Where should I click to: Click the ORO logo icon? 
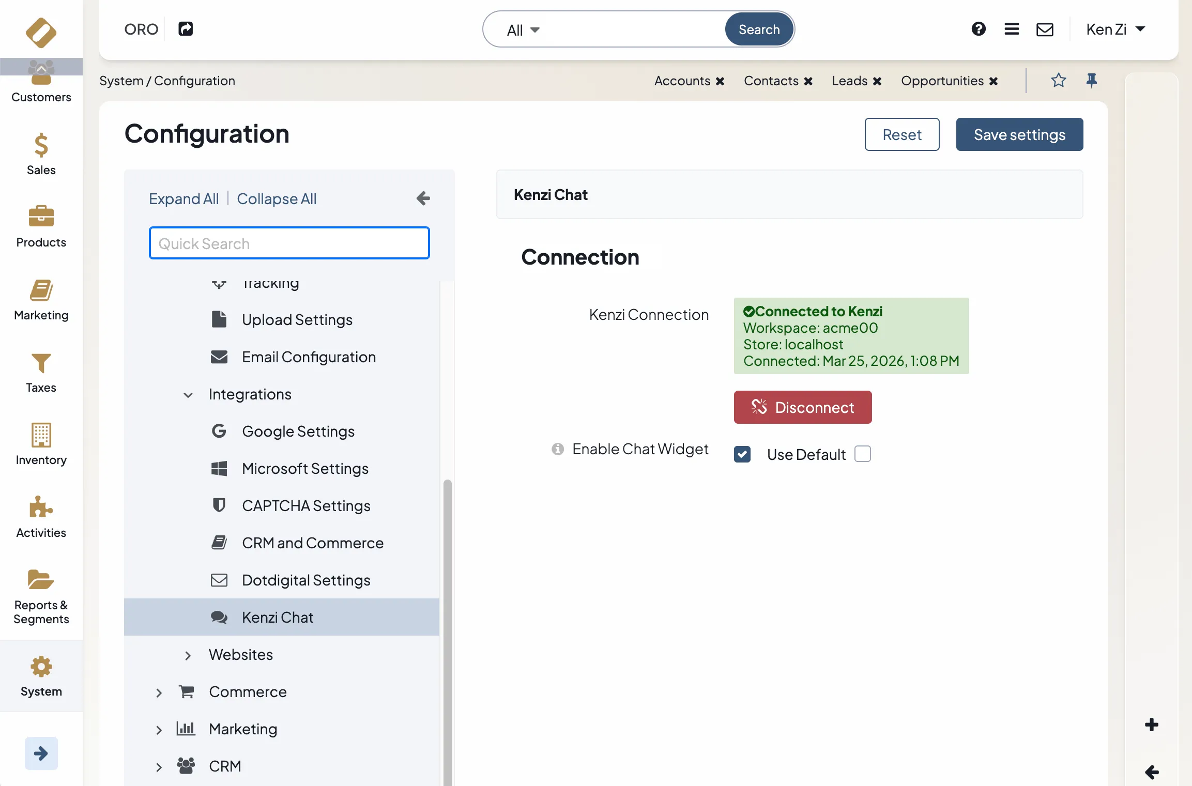pos(41,33)
